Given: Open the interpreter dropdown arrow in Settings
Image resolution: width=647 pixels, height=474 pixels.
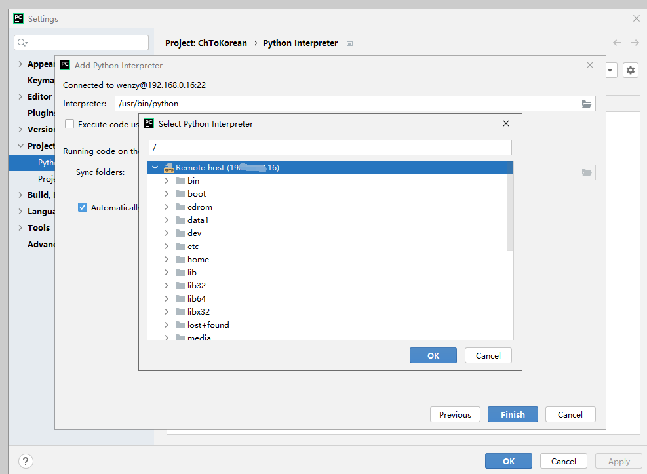Looking at the screenshot, I should pyautogui.click(x=610, y=70).
